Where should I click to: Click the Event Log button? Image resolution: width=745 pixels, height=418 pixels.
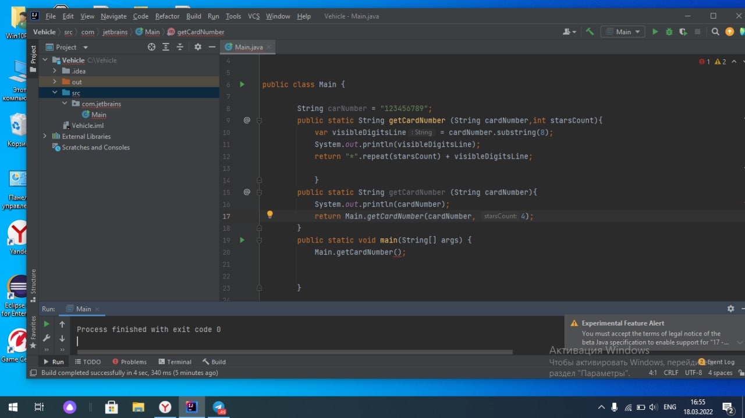pos(716,362)
